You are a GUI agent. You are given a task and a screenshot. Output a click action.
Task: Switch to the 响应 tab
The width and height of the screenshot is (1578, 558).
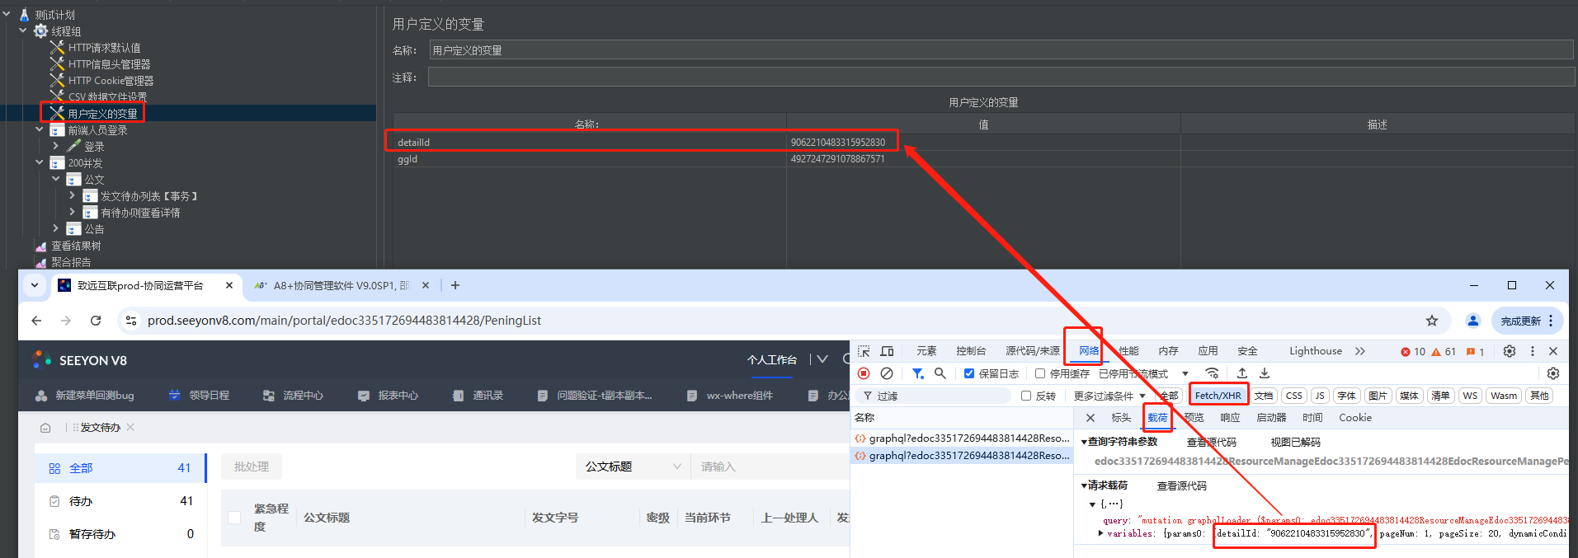(1230, 418)
